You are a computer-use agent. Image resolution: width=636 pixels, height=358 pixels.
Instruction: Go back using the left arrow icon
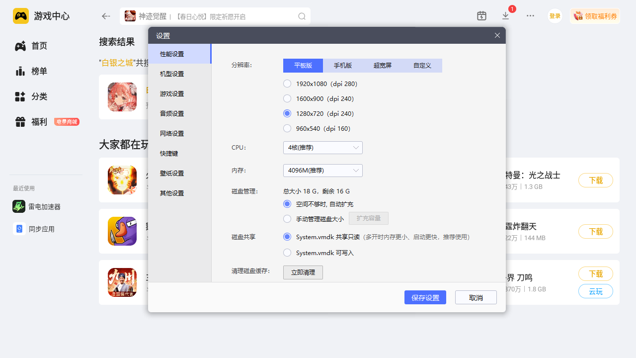(x=106, y=16)
